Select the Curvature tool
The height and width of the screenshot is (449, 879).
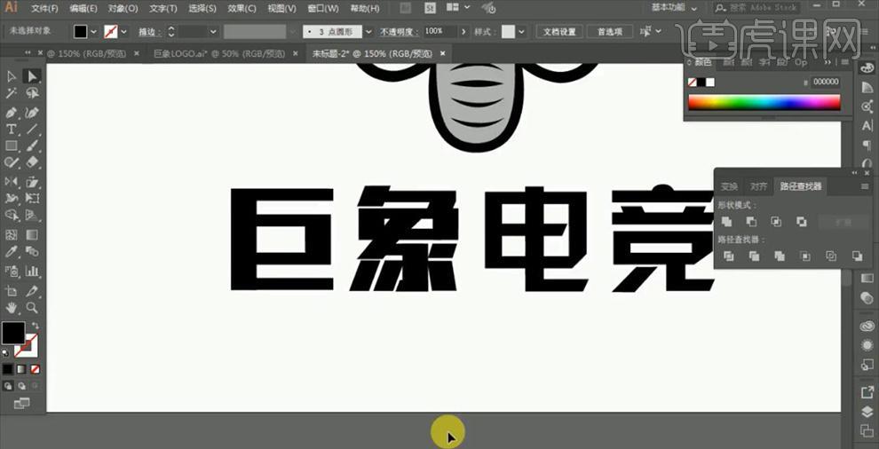[x=32, y=113]
